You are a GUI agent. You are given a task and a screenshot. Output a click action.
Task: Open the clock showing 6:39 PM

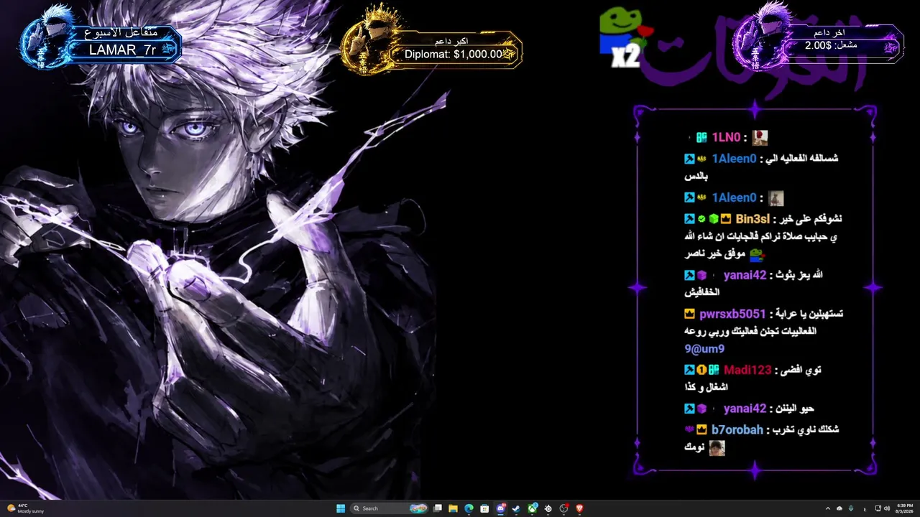905,508
